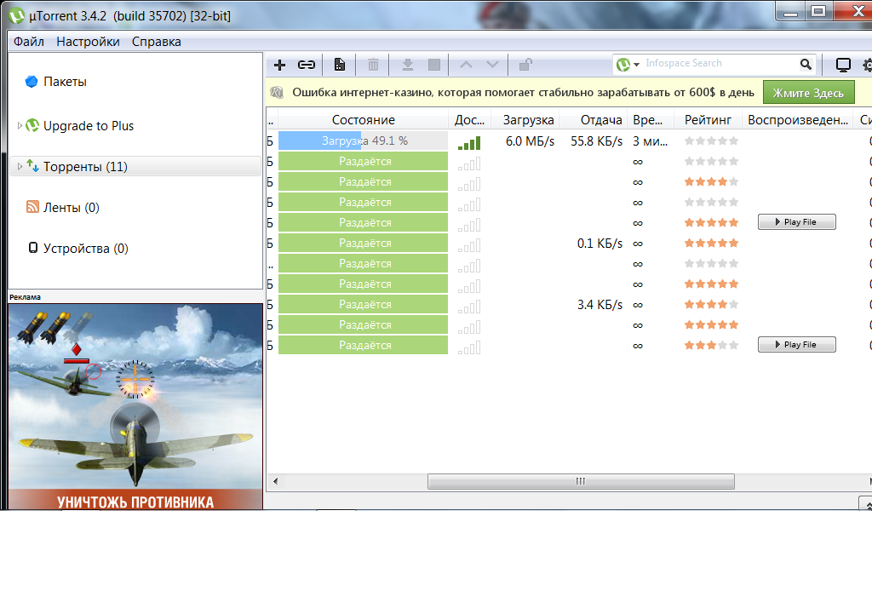Expand the Upgrade to Plus node
This screenshot has height=608, width=872.
(20, 126)
